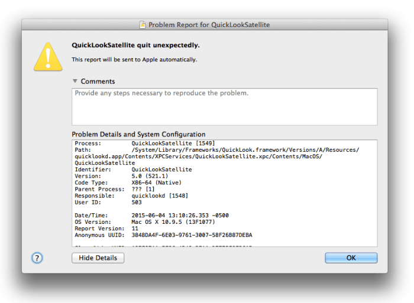414x303 pixels.
Task: Click the 'quicklookd.app/Contents/XPCServices' path line
Action: 199,157
